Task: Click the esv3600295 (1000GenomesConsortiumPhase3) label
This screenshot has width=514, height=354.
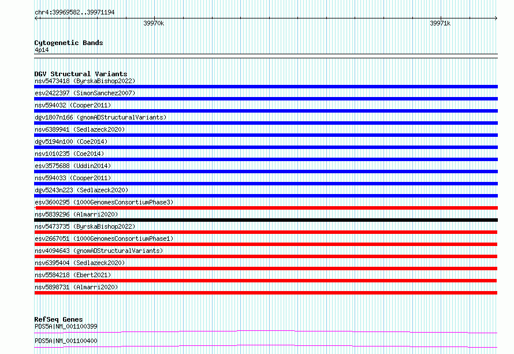Action: (x=104, y=202)
